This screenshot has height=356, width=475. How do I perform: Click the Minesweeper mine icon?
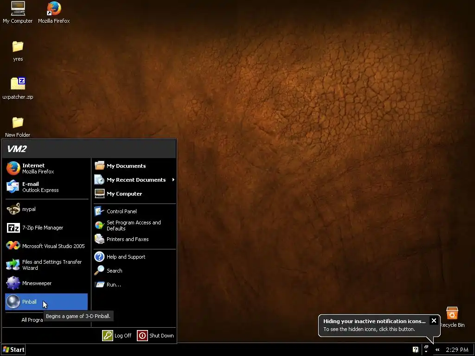[x=13, y=283]
